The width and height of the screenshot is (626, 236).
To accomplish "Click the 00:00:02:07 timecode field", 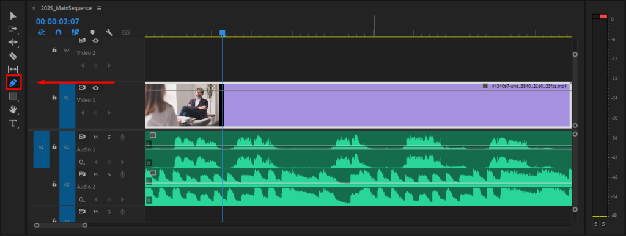I will (x=57, y=21).
